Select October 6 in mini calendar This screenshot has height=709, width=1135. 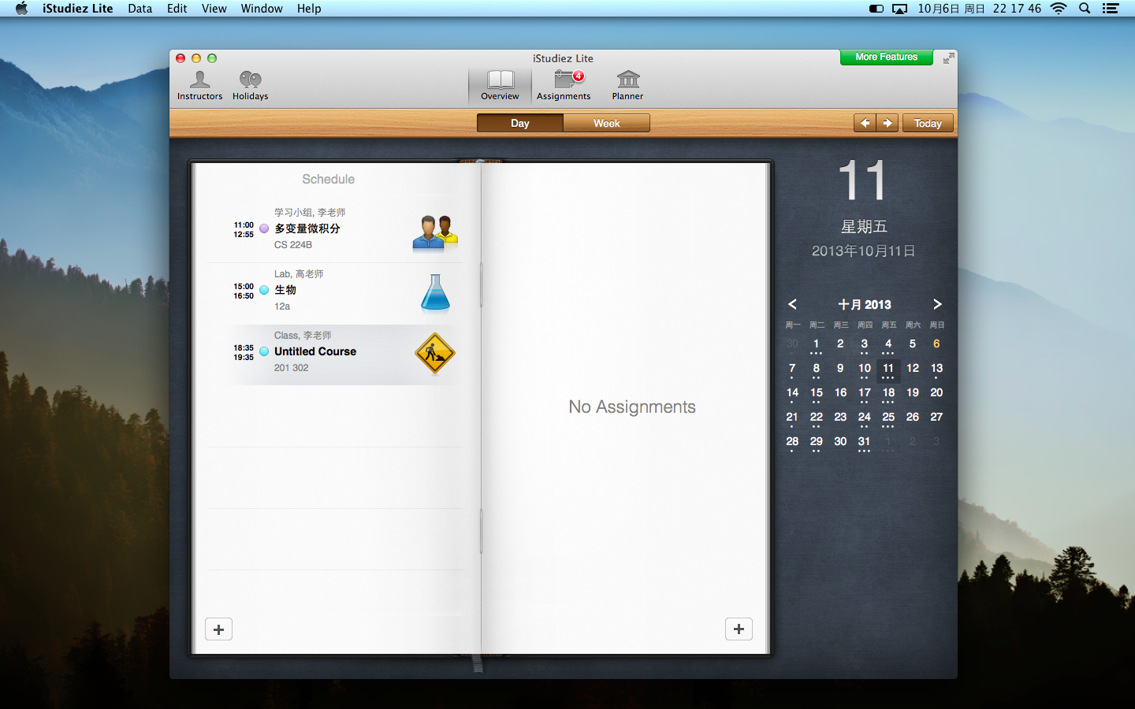936,344
